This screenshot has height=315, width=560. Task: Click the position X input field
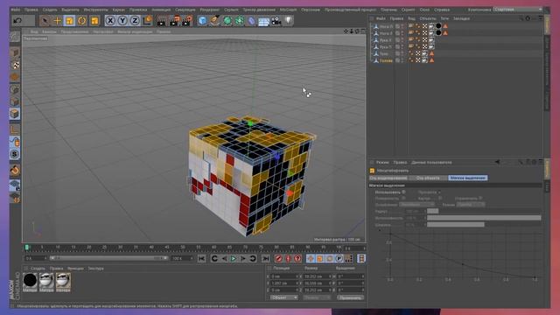click(x=284, y=276)
